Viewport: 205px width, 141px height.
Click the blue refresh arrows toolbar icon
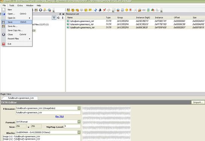click(96, 10)
